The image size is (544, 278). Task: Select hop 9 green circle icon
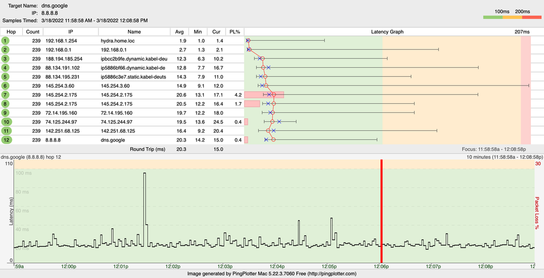5,113
